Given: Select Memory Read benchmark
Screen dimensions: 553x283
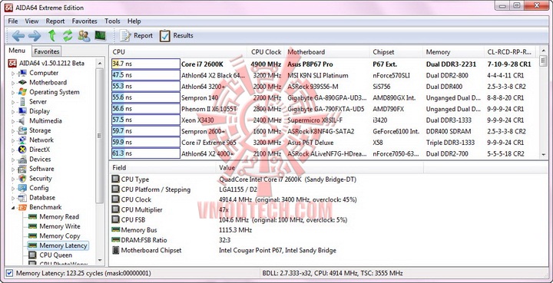Looking at the screenshot, I should 59,216.
